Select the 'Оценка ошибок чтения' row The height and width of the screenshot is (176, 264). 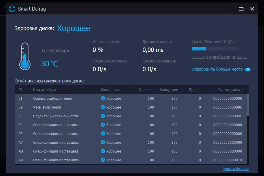click(x=53, y=99)
